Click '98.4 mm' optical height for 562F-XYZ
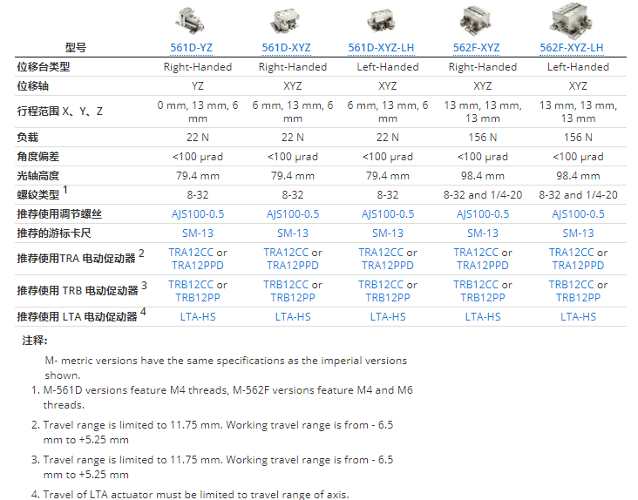The height and width of the screenshot is (500, 638). 483,176
